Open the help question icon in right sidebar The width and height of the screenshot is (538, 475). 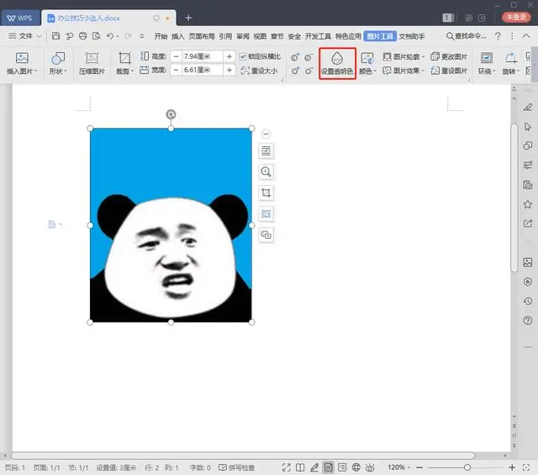(528, 320)
